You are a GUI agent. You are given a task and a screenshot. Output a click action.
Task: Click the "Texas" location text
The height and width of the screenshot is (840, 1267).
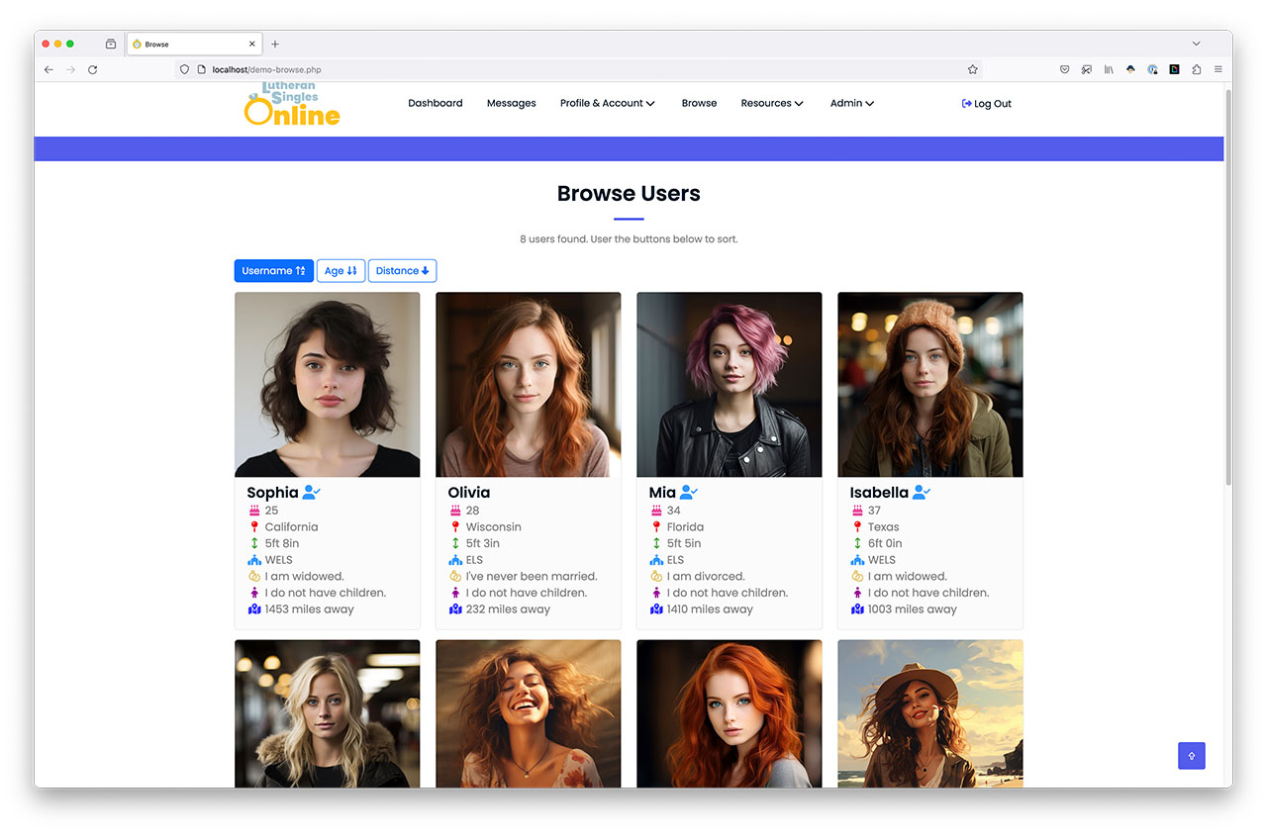click(x=884, y=527)
